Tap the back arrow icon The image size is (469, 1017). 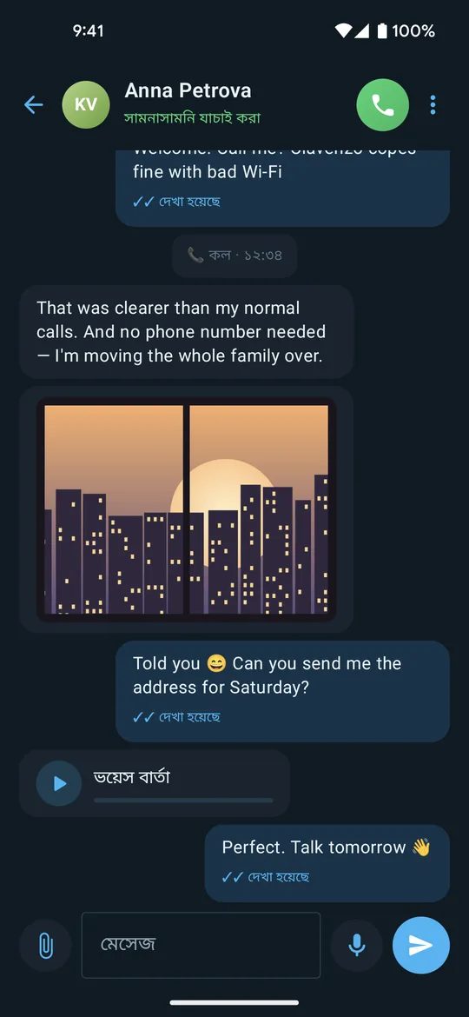click(x=33, y=104)
